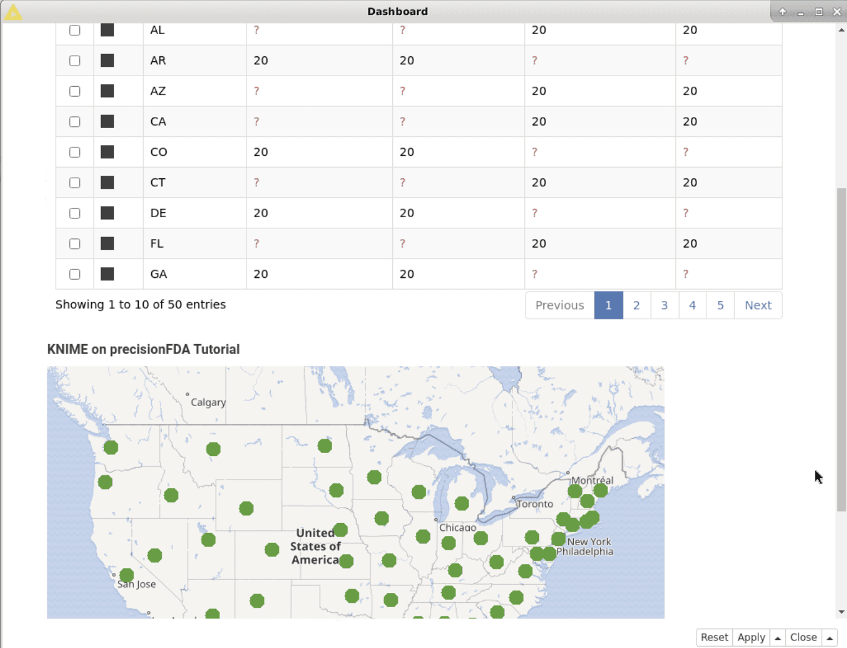Viewport: 847px width, 648px height.
Task: Tick the GA row checkbox
Action: [75, 274]
